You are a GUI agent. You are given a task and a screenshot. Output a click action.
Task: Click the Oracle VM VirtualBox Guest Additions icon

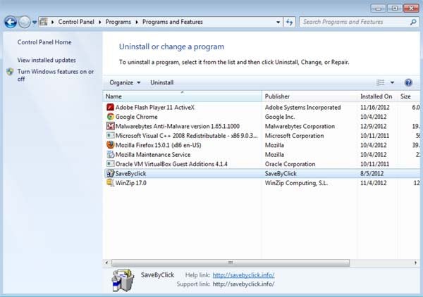pyautogui.click(x=110, y=164)
